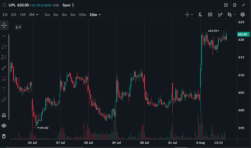Click the 29 Jul date label
This screenshot has height=148, width=251.
(x=116, y=143)
